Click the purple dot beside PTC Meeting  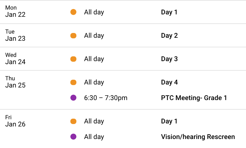(x=73, y=98)
